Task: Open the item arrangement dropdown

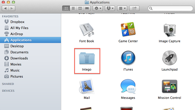Action: click(122, 8)
